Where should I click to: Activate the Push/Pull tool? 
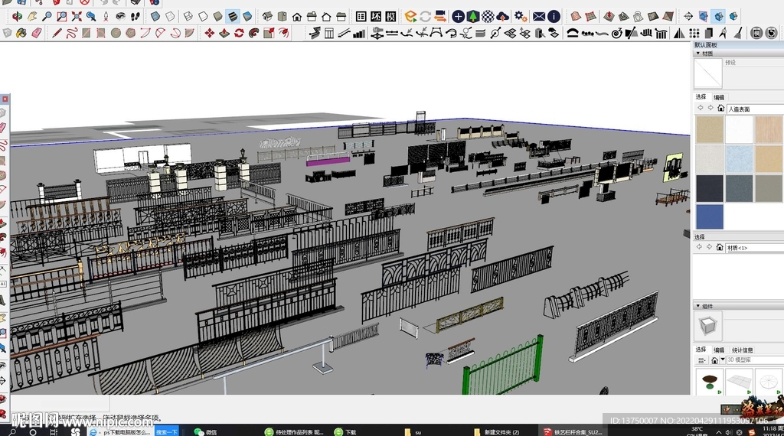(x=225, y=33)
